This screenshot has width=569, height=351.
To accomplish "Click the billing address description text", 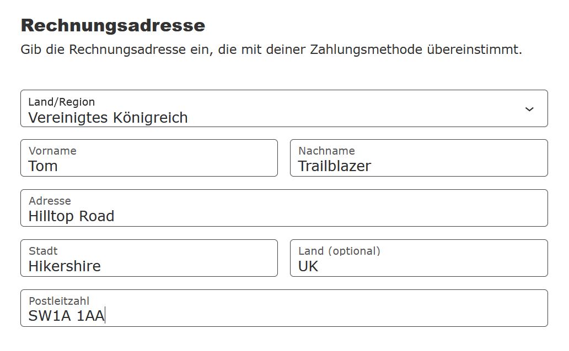I will 271,50.
